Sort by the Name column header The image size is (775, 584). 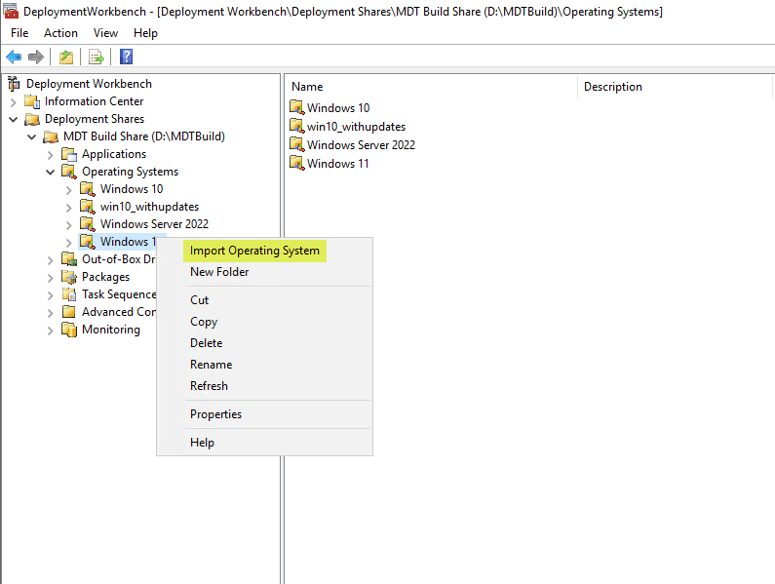click(x=431, y=87)
